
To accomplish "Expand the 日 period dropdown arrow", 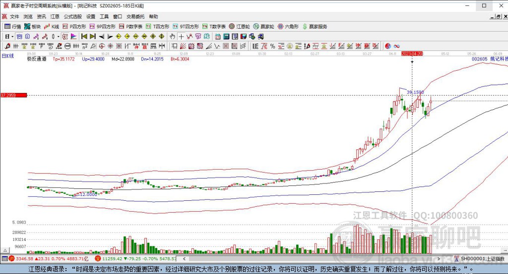I will [x=13, y=37].
